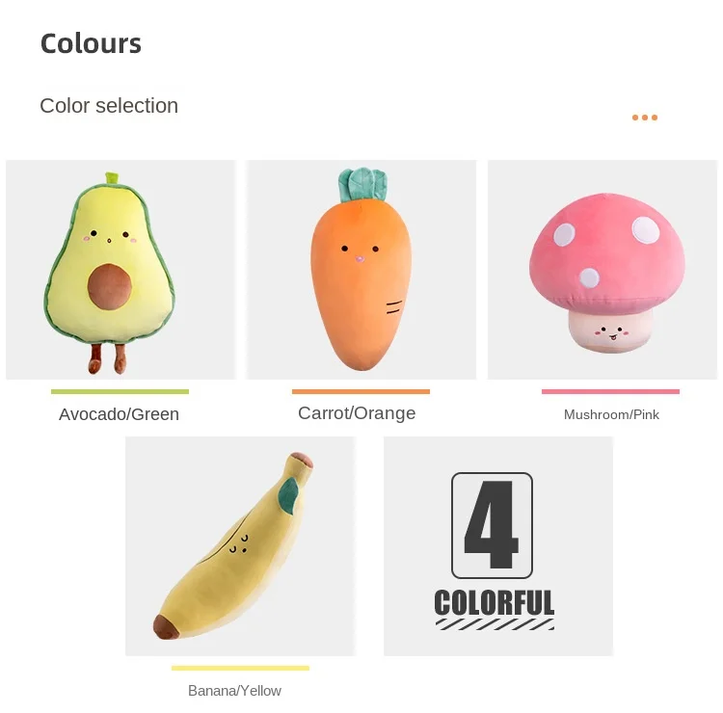This screenshot has width=723, height=713.
Task: Click the Color selection subtitle
Action: [109, 106]
